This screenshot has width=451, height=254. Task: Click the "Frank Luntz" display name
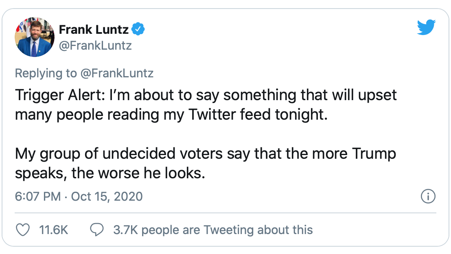click(x=94, y=29)
